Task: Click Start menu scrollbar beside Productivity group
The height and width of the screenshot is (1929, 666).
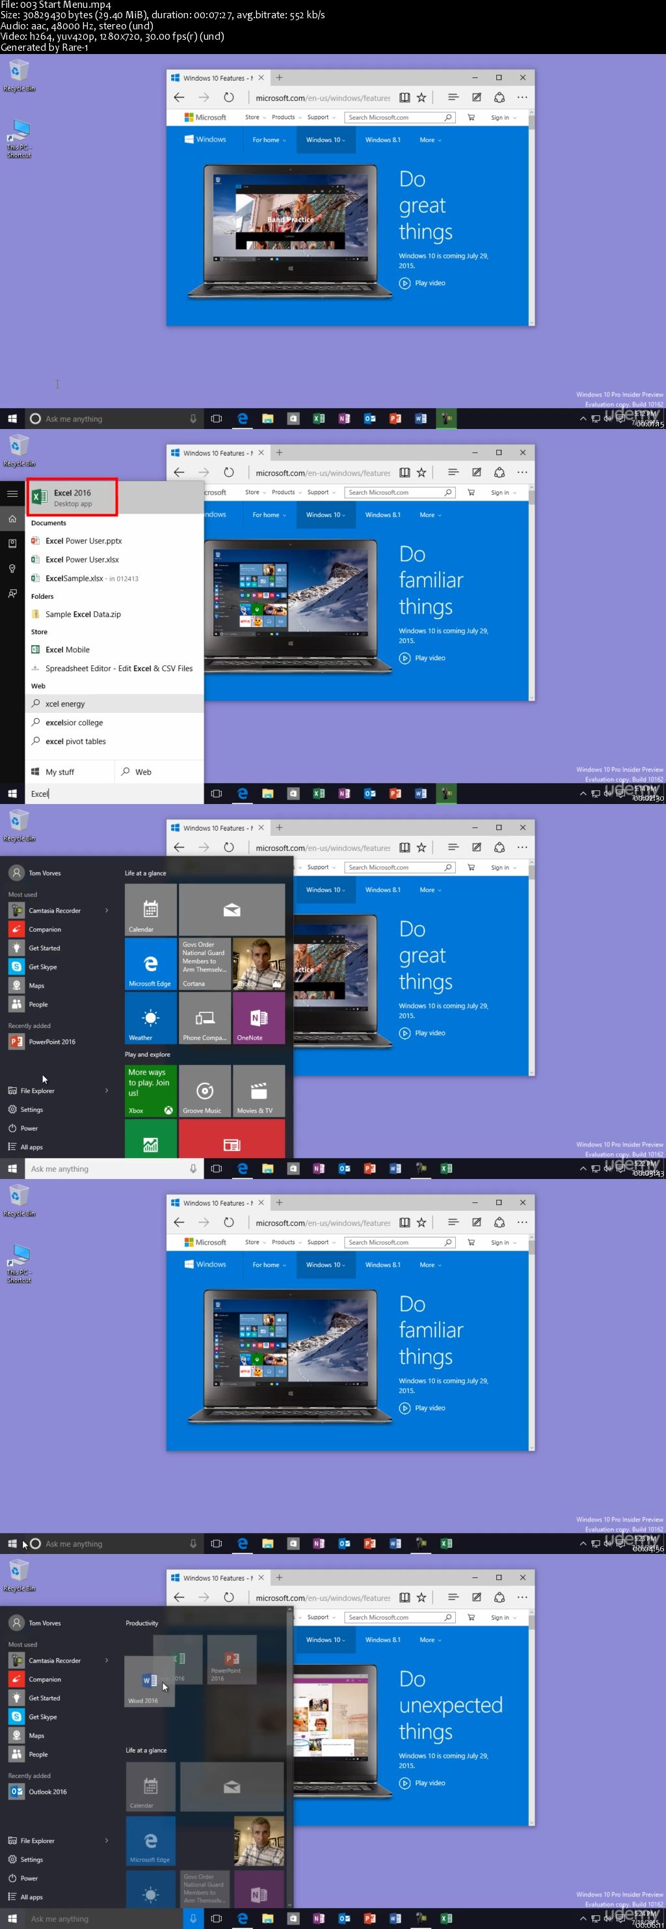Action: [x=289, y=1756]
